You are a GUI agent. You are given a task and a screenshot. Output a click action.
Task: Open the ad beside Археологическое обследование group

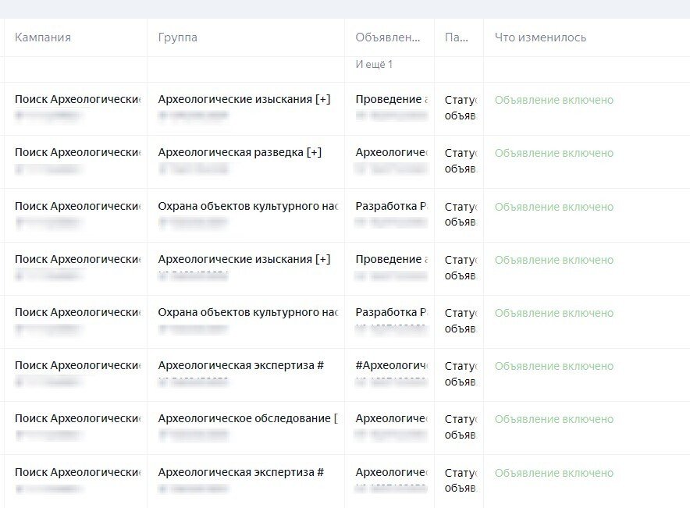pyautogui.click(x=391, y=418)
